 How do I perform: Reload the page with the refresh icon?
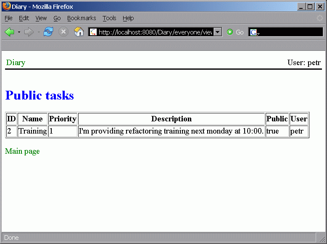48,32
